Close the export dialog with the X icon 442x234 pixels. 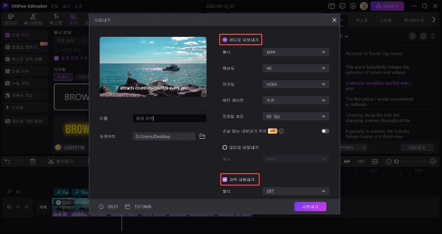pos(334,20)
